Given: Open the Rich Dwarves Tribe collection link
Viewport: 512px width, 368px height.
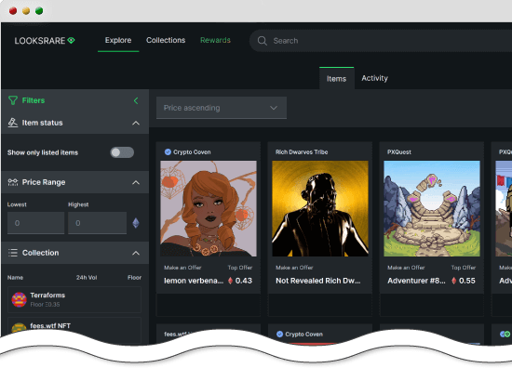Looking at the screenshot, I should 302,152.
